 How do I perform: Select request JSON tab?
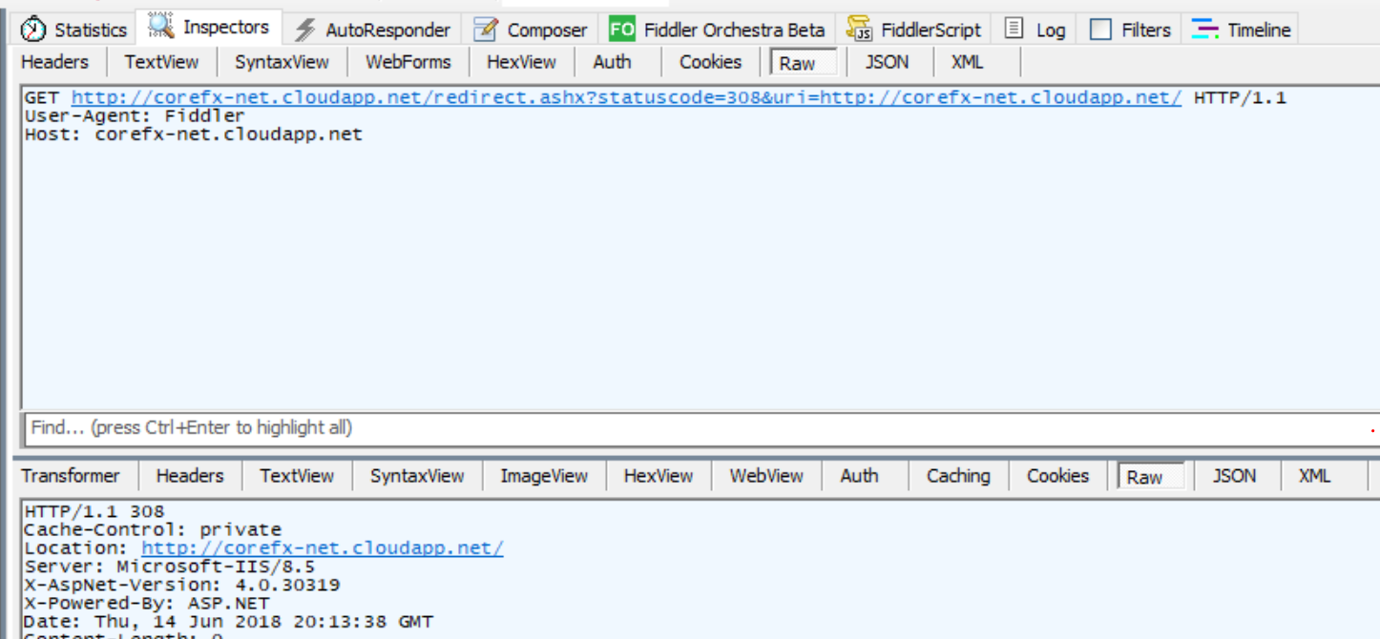(x=887, y=62)
